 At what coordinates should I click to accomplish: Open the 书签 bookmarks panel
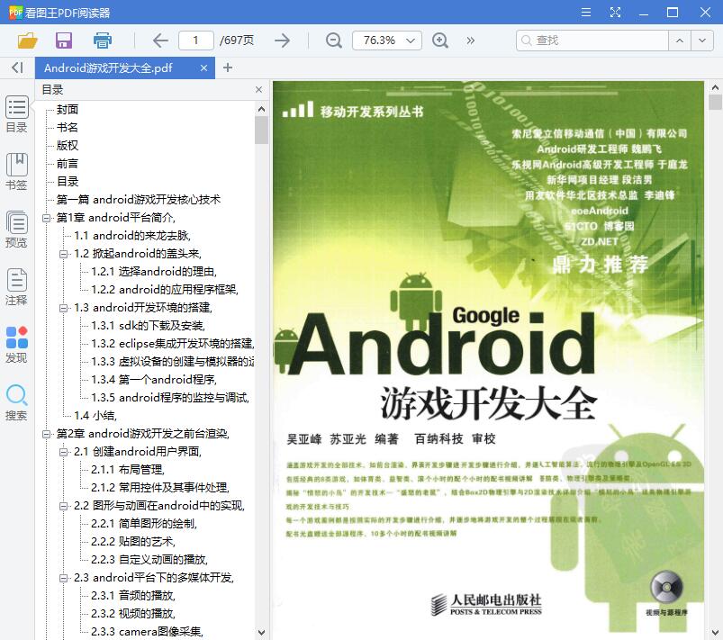click(16, 166)
